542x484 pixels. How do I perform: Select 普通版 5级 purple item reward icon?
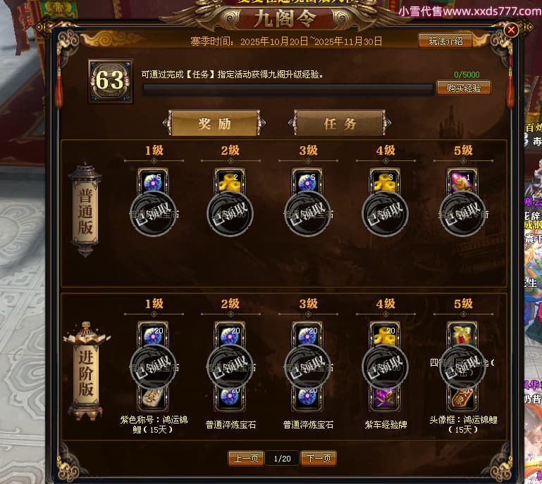[462, 182]
